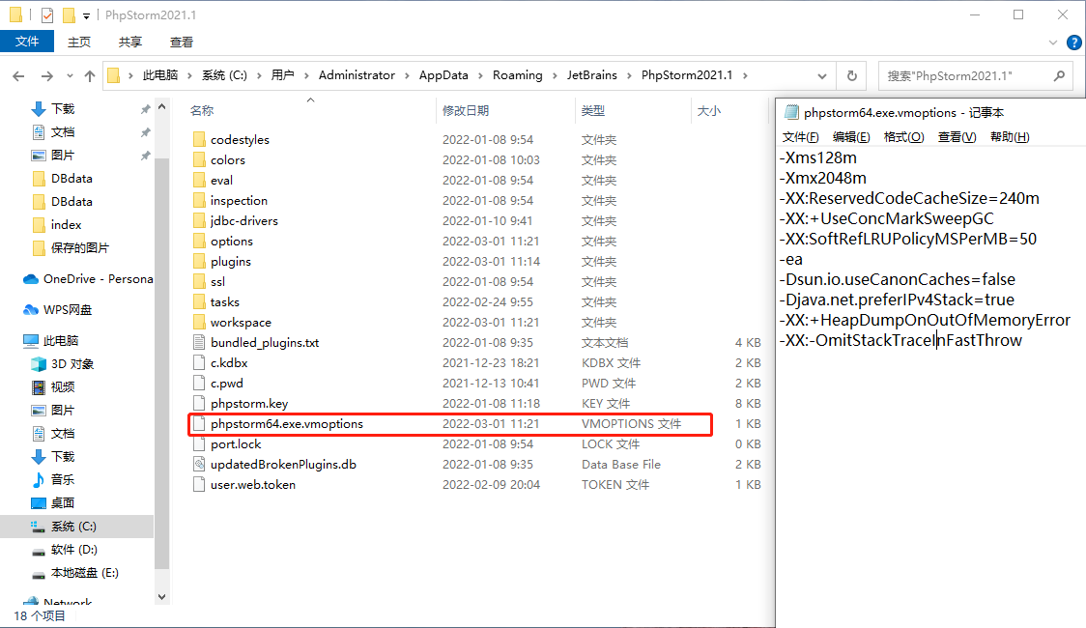Screen dimensions: 1086x628
Task: Select the updatedBrokenPlugins.db file
Action: click(283, 465)
